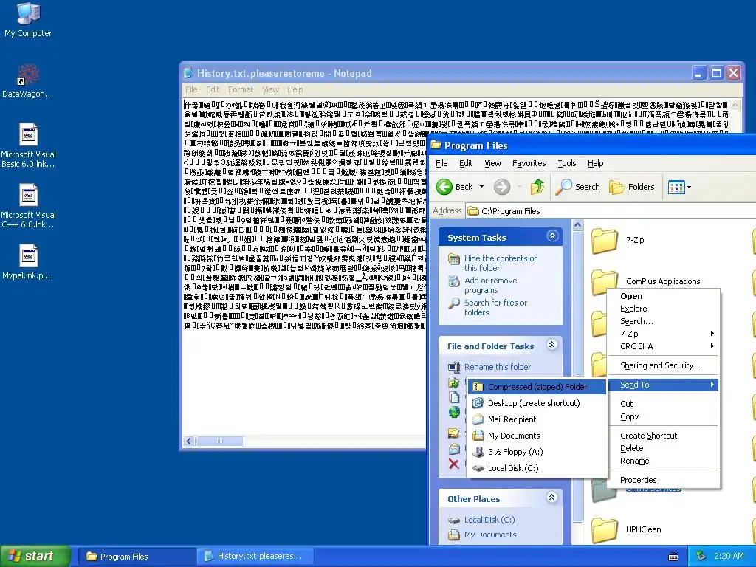Select the UPHClean folder
This screenshot has width=756, height=567.
tap(626, 529)
